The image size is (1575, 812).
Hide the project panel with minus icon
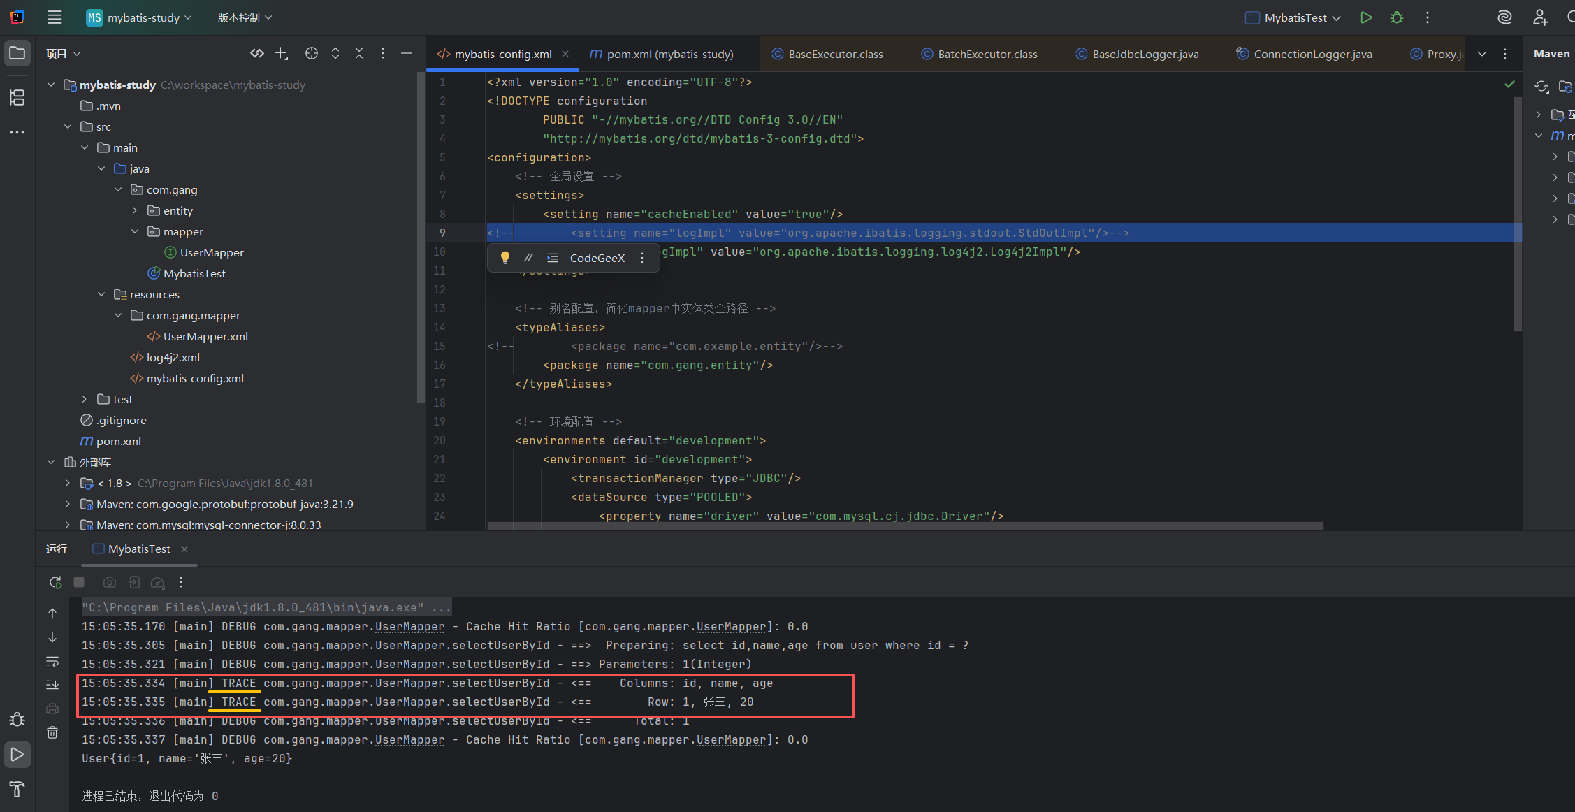[x=406, y=53]
